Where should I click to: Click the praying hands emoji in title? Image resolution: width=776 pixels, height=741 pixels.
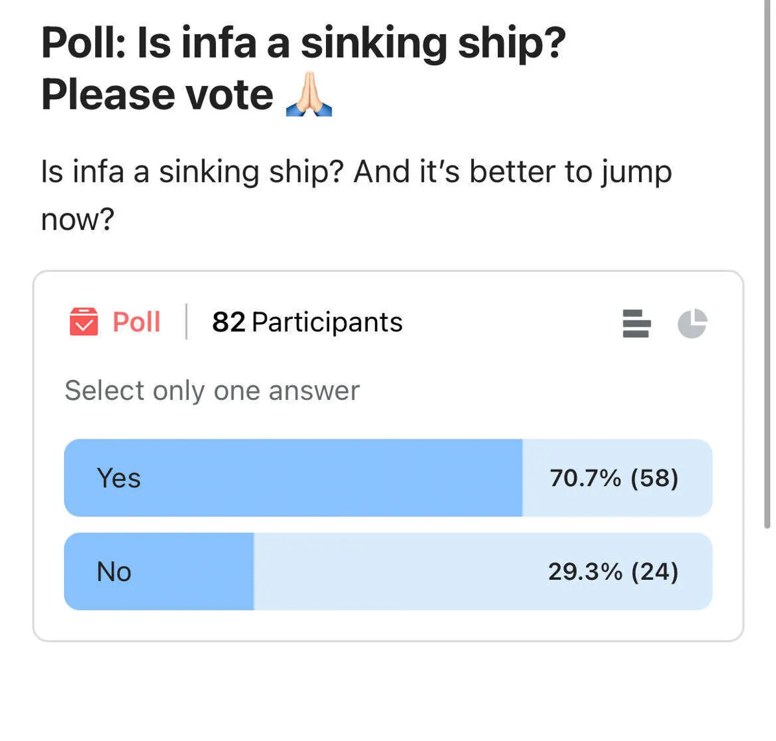(309, 94)
